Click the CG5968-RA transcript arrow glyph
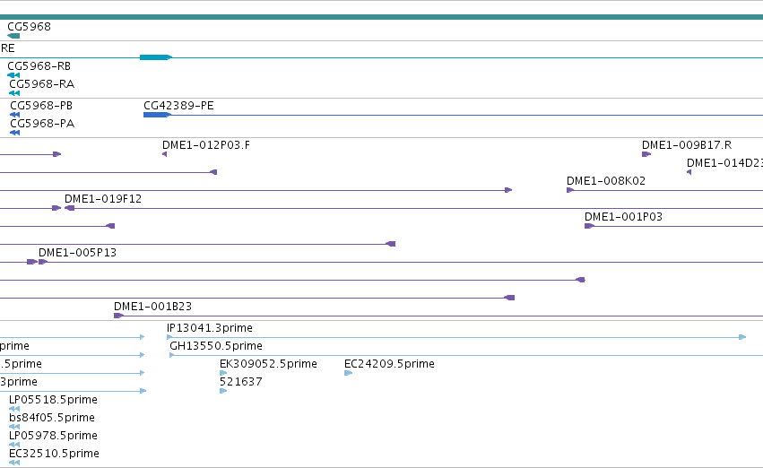 click(14, 93)
